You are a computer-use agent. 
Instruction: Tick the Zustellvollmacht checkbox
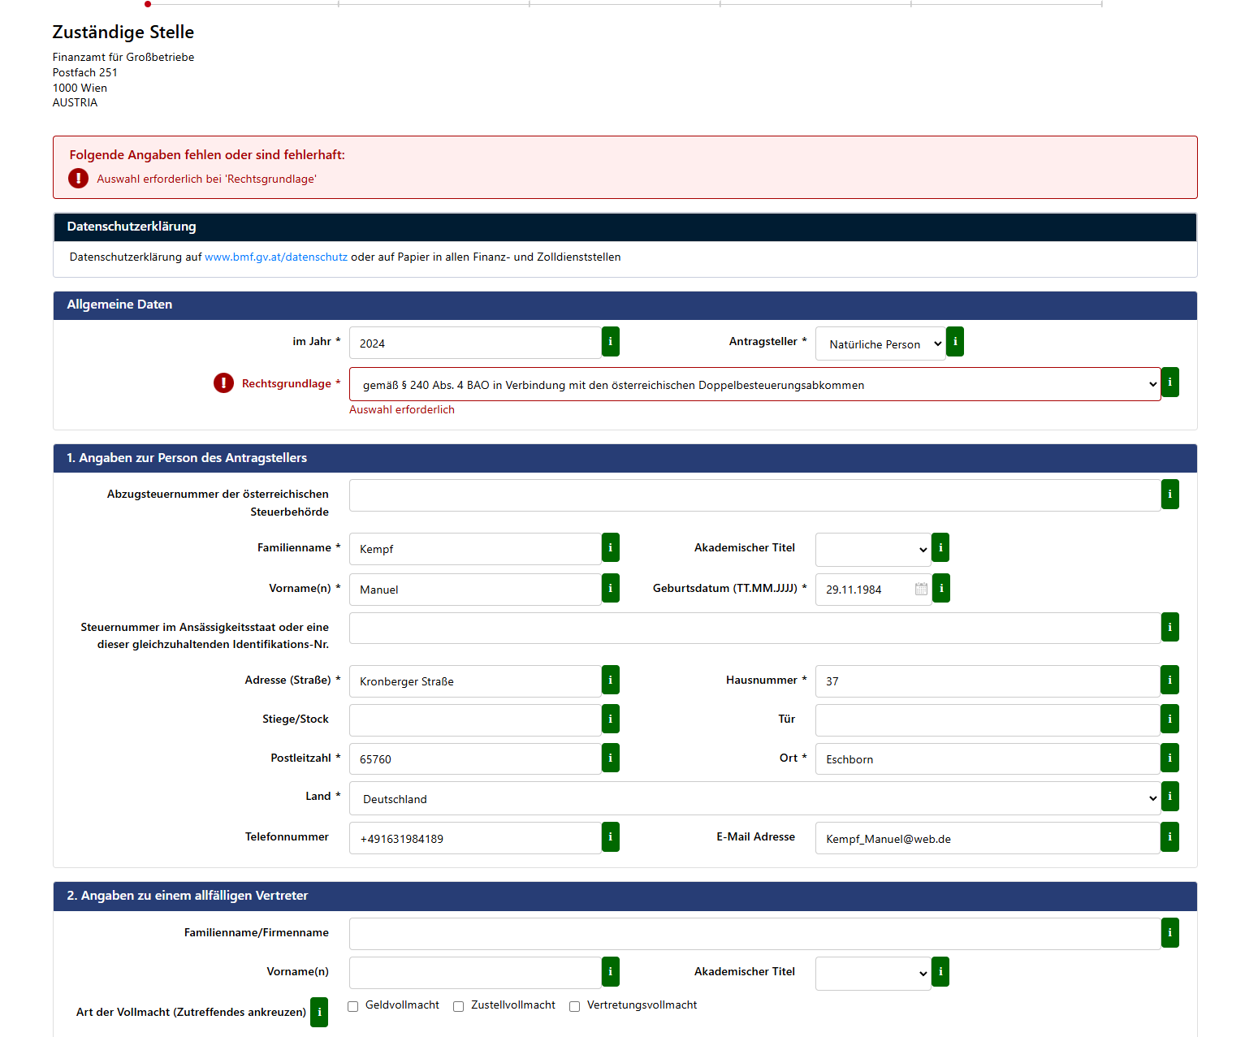[459, 1006]
